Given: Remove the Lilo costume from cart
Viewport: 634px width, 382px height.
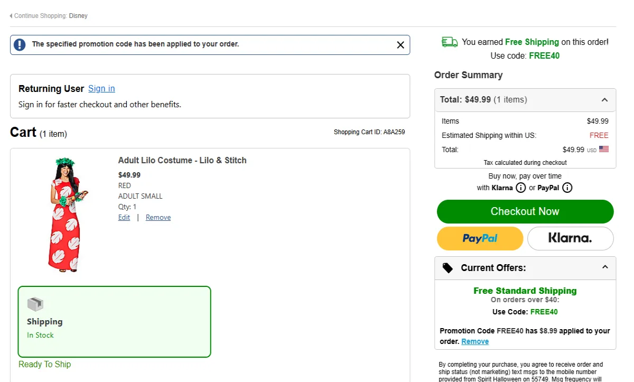Looking at the screenshot, I should point(158,217).
